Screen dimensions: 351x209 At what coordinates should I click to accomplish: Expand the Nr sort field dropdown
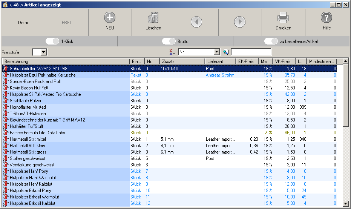point(216,52)
